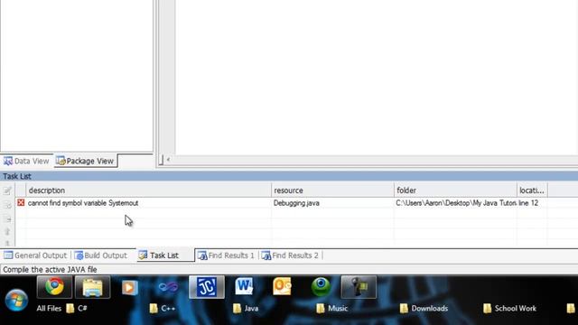Click the folder path cell of the error row
Image resolution: width=578 pixels, height=325 pixels.
(x=455, y=203)
